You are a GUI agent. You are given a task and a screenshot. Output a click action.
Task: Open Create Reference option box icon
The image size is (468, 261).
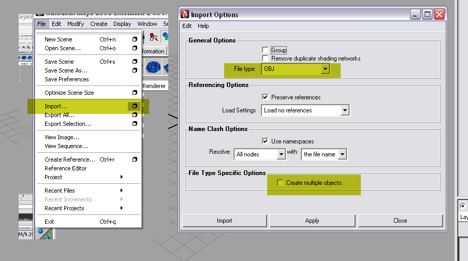click(x=135, y=160)
